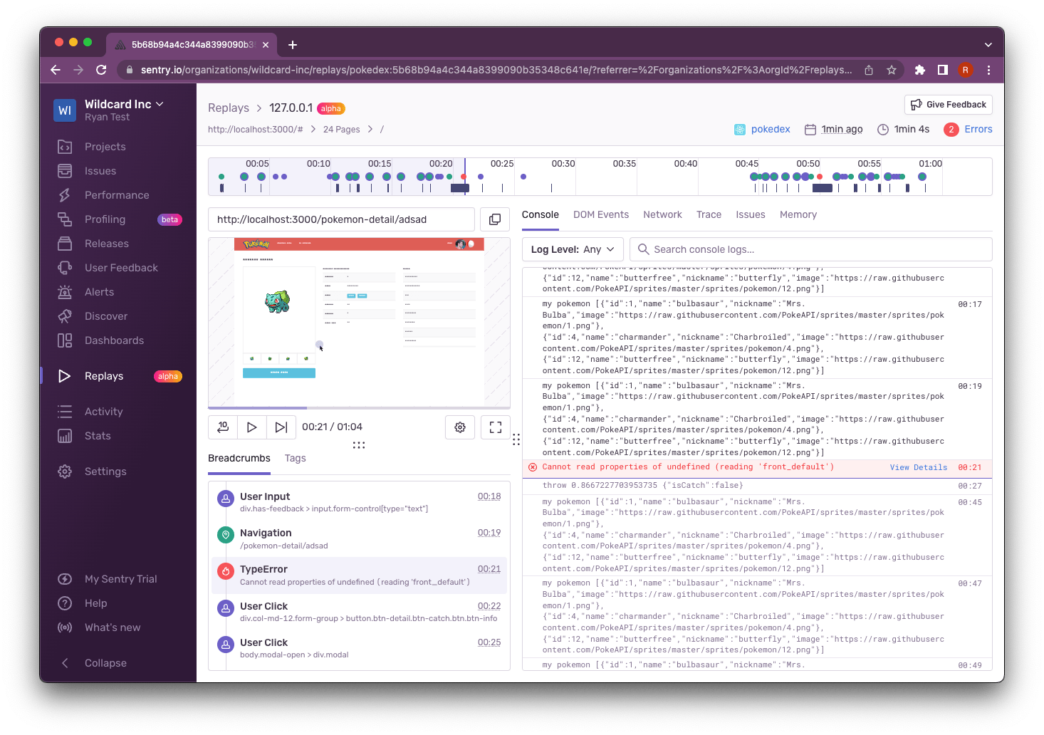
Task: Open Chrome profile avatar R
Action: [x=966, y=70]
